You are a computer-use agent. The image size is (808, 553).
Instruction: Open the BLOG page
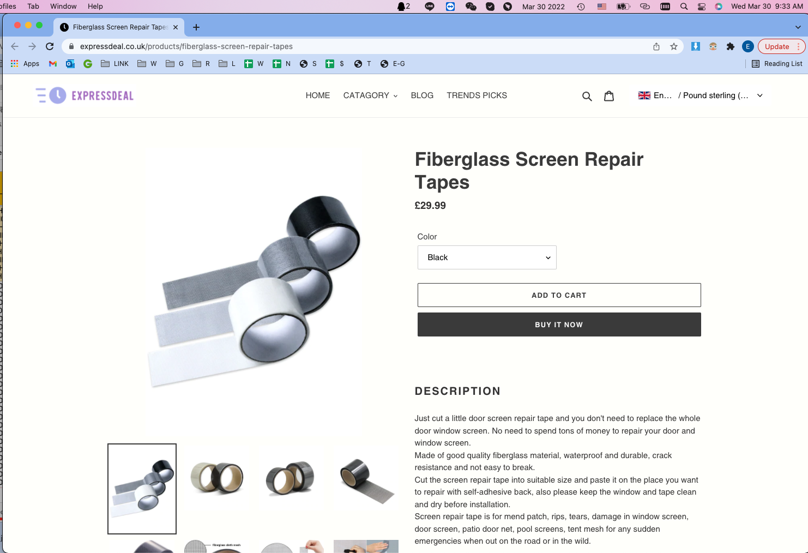pos(422,95)
